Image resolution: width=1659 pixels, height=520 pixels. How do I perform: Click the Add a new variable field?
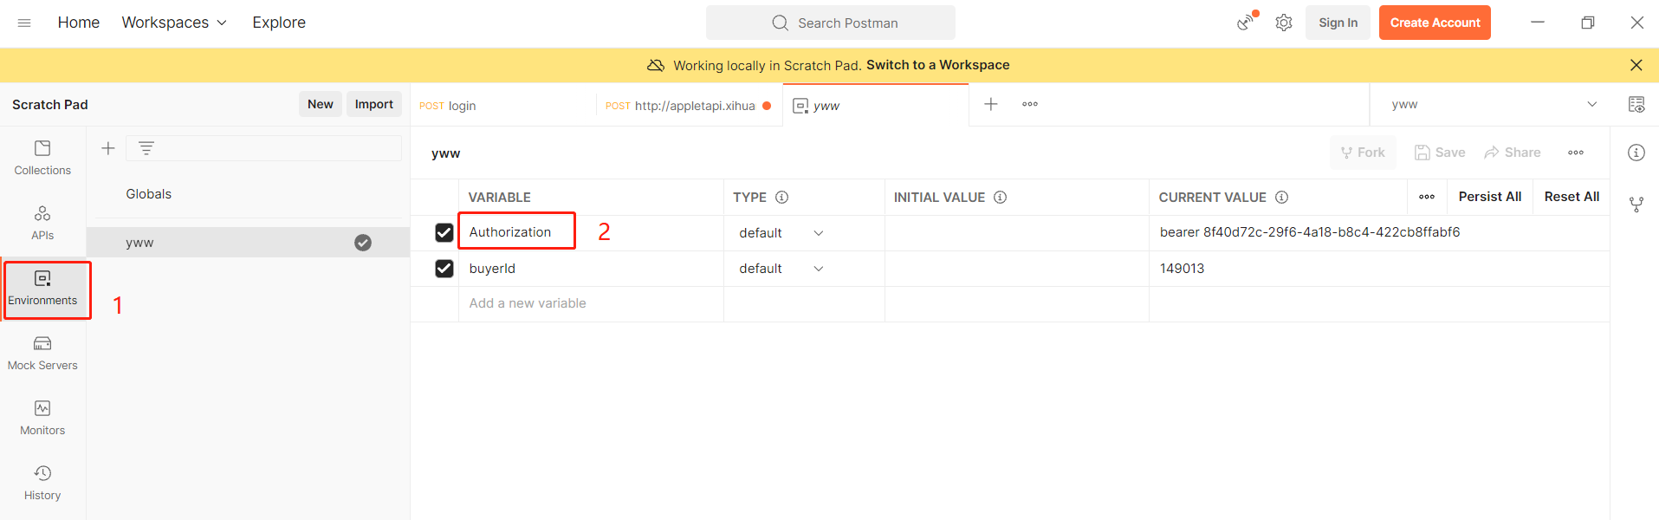(591, 304)
